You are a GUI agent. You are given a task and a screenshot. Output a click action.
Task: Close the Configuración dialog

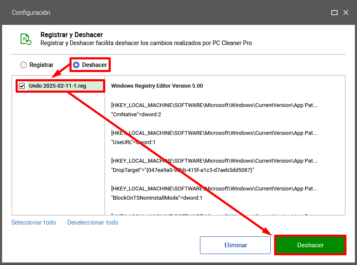(x=346, y=13)
